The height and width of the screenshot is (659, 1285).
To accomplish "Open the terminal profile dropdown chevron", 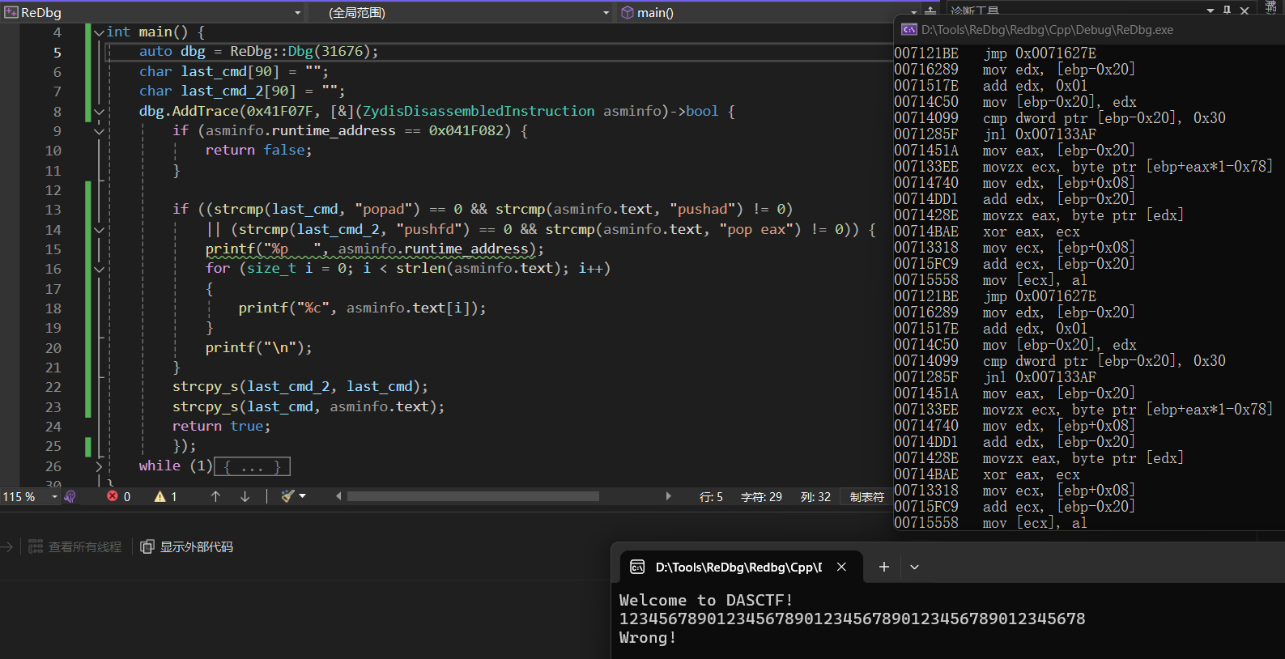I will 914,567.
